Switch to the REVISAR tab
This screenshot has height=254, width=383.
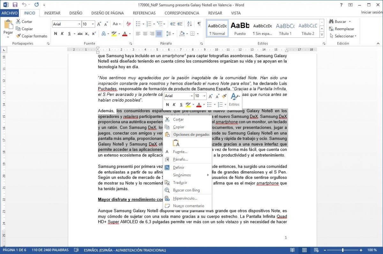215,13
